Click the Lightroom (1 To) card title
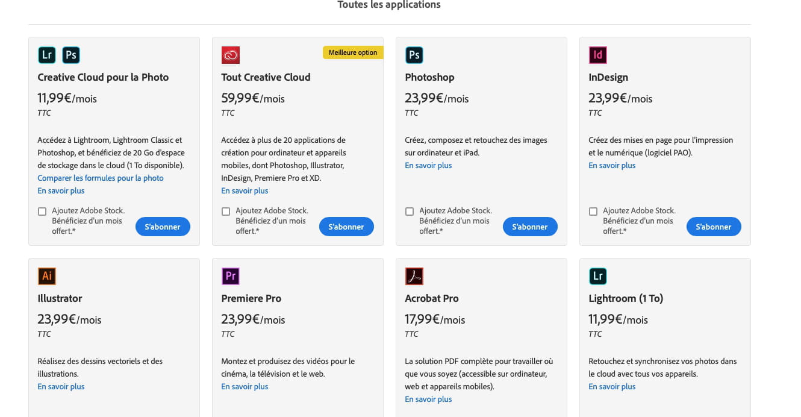 626,298
